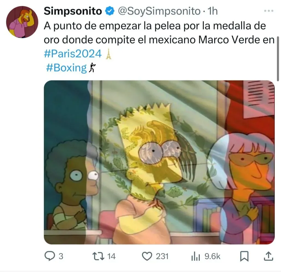Open the Simpsonito profile avatar
The width and height of the screenshot is (281, 272).
pos(22,22)
